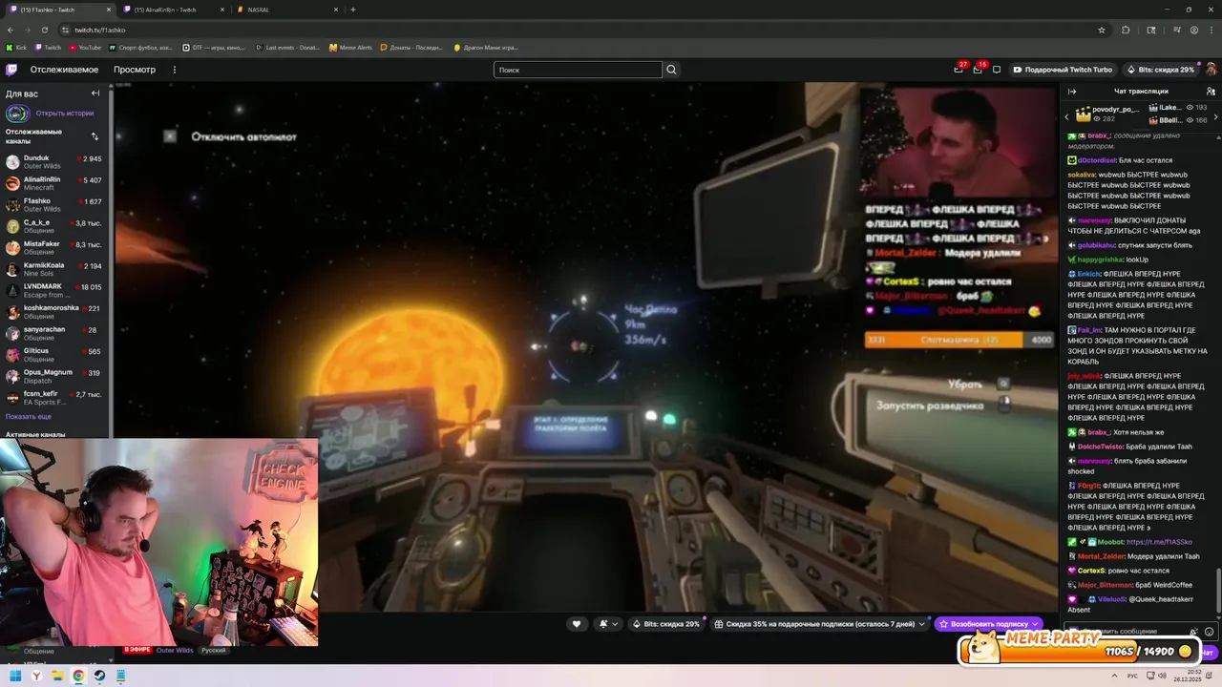The height and width of the screenshot is (687, 1222).
Task: Click the Outer Wilds category link below the stream
Action: click(175, 650)
